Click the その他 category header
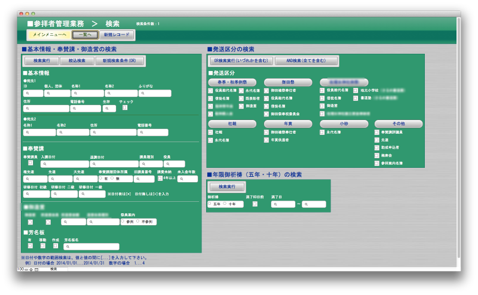 pyautogui.click(x=399, y=123)
